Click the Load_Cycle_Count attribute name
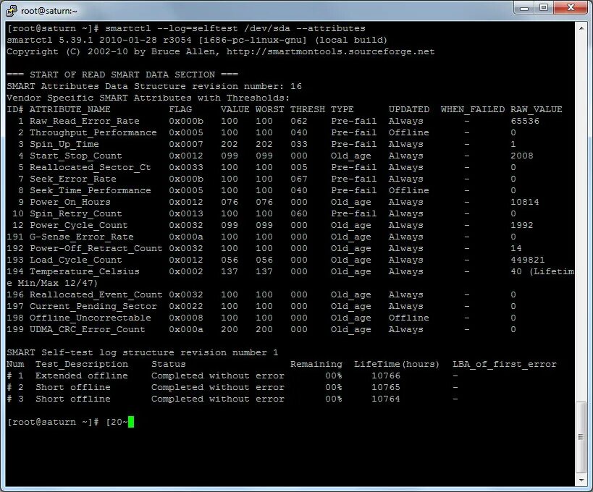 click(x=75, y=260)
